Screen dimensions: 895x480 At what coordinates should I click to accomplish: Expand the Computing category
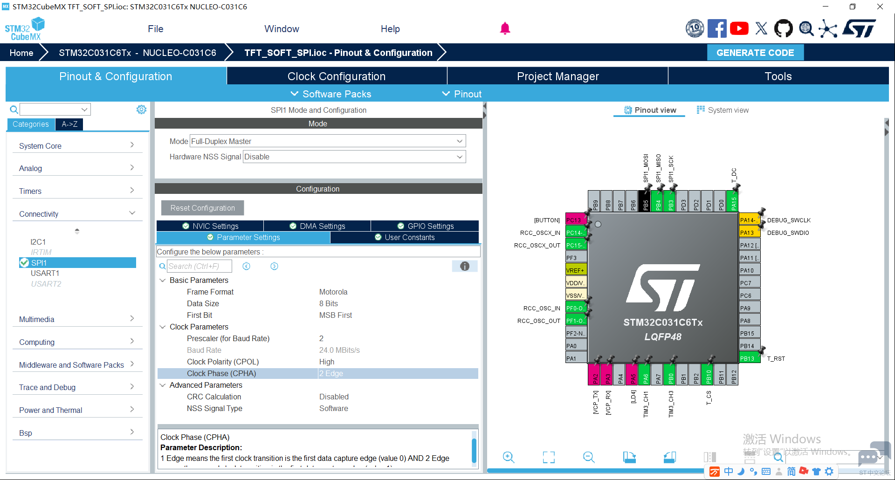tap(77, 342)
